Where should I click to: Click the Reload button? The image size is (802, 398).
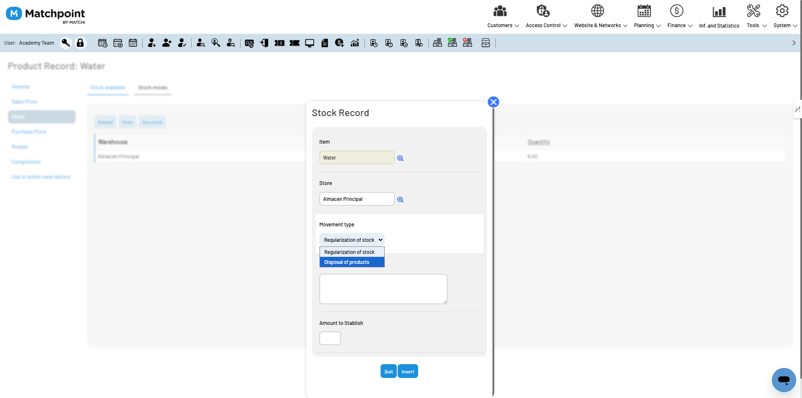(105, 122)
